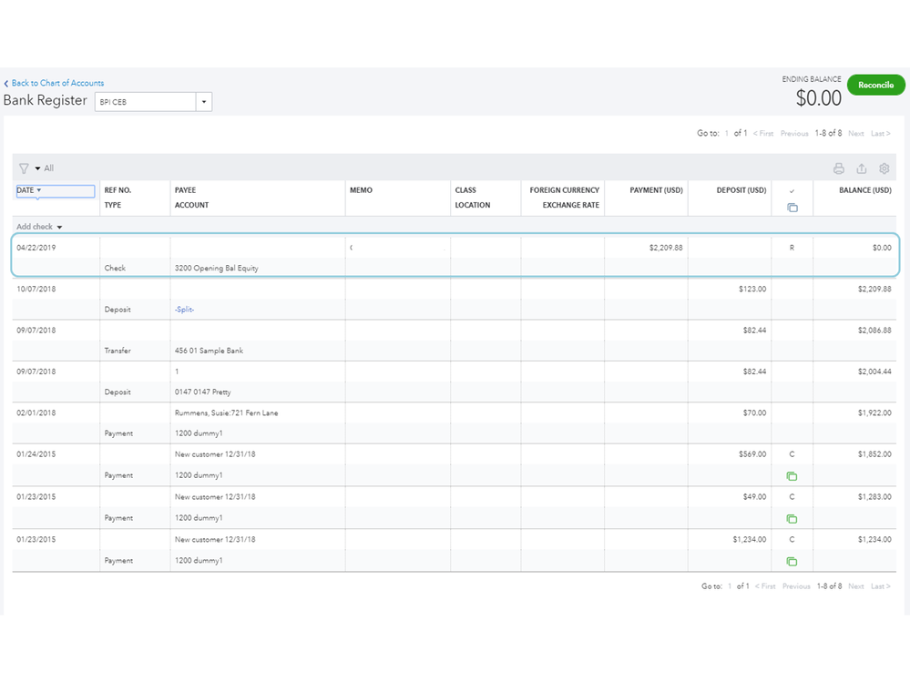Open attachment icon on the $1,234.00 payment row
The image size is (910, 682).
point(792,562)
